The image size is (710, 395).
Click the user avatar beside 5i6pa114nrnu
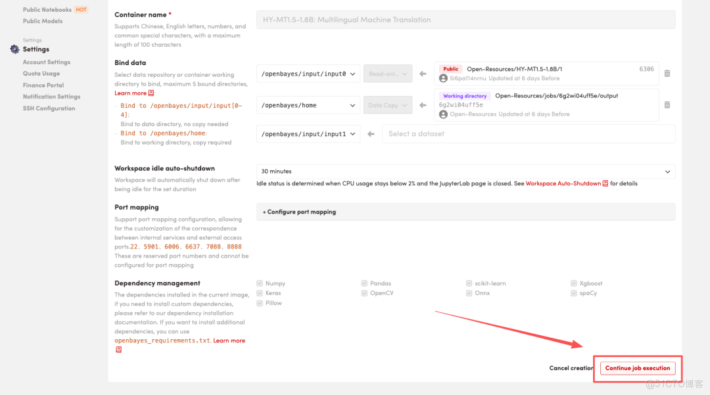point(443,78)
